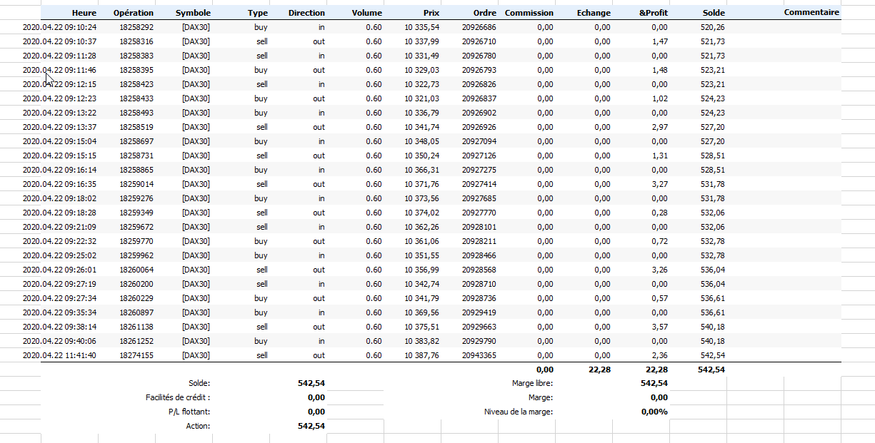
Task: Click operation number 18259672
Action: pos(136,227)
